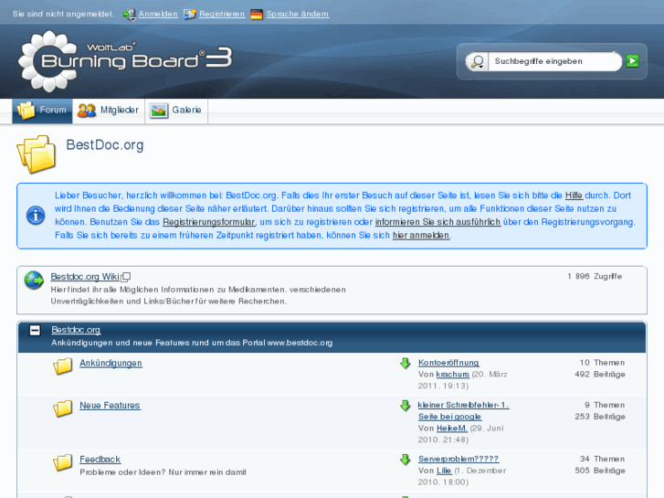Image resolution: width=664 pixels, height=498 pixels.
Task: Open the Hilfe link in welcome message
Action: 574,196
